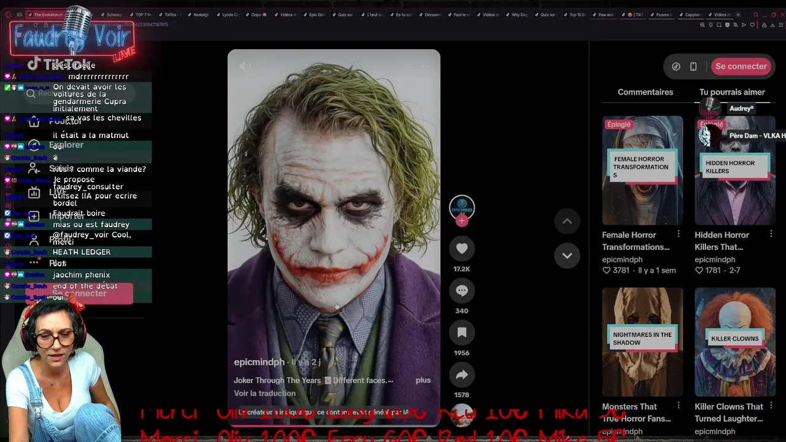The height and width of the screenshot is (442, 786).
Task: Click Voir la traduction under the caption
Action: [265, 394]
